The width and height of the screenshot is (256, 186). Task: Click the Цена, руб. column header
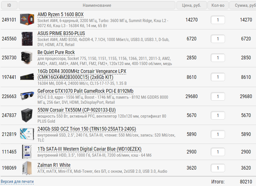point(191,5)
